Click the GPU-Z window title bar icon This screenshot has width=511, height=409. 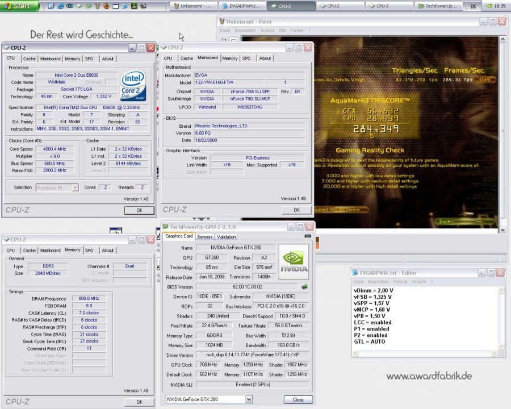point(166,227)
